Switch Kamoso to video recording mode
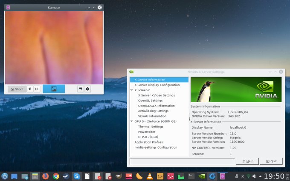Image resolution: width=290 pixels, height=181 pixels. pyautogui.click(x=37, y=89)
